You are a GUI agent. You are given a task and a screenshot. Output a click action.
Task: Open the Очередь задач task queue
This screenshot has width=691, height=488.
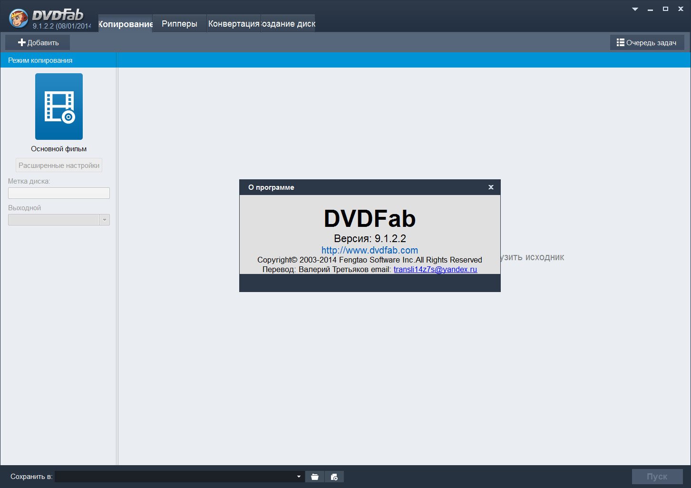pos(647,43)
